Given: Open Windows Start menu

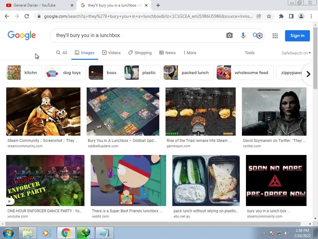Looking at the screenshot, I should point(8,233).
